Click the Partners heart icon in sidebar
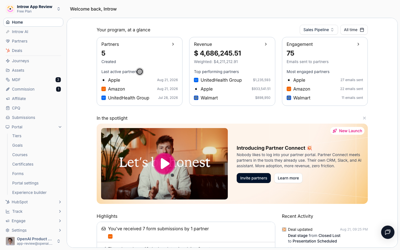Viewport: 400px width, 250px height. (8, 41)
